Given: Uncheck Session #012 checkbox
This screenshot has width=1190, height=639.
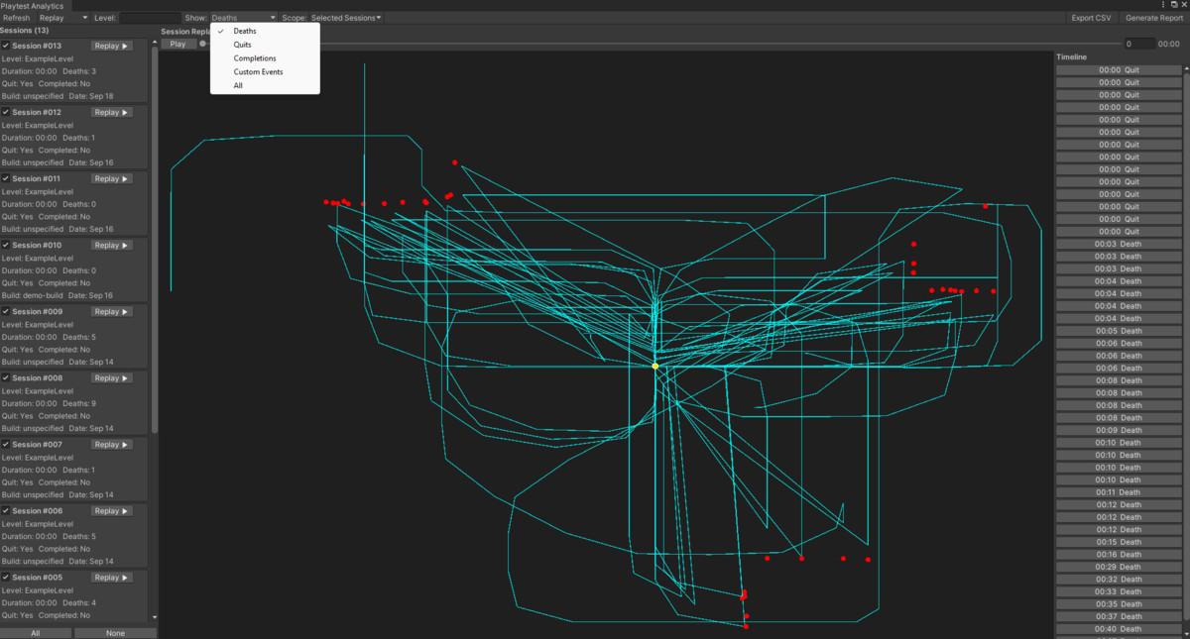Looking at the screenshot, I should (x=6, y=112).
